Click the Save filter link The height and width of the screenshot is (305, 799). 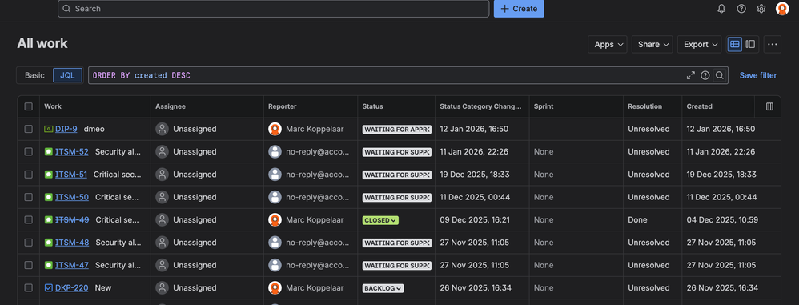(x=757, y=75)
